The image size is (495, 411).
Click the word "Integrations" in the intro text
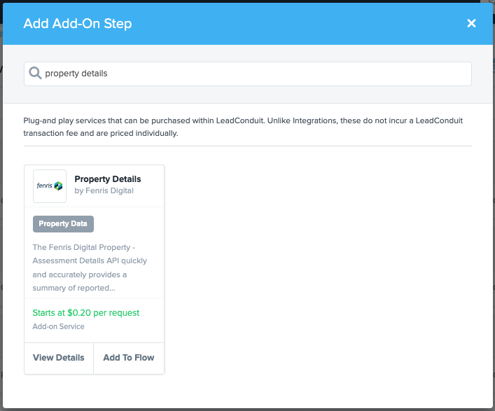coord(314,121)
